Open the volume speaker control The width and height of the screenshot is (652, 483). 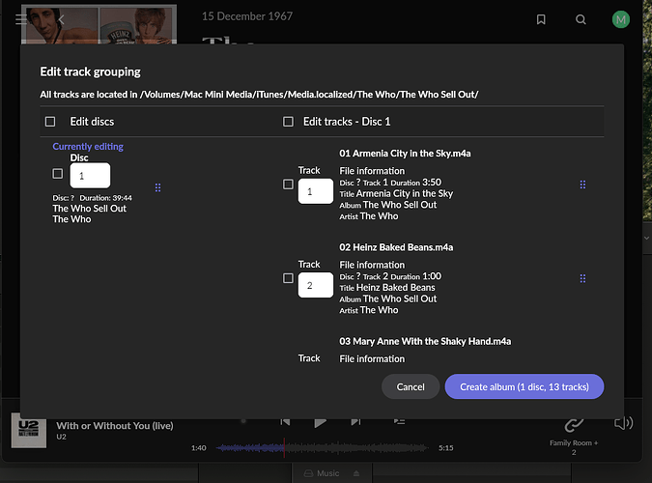[x=623, y=423]
